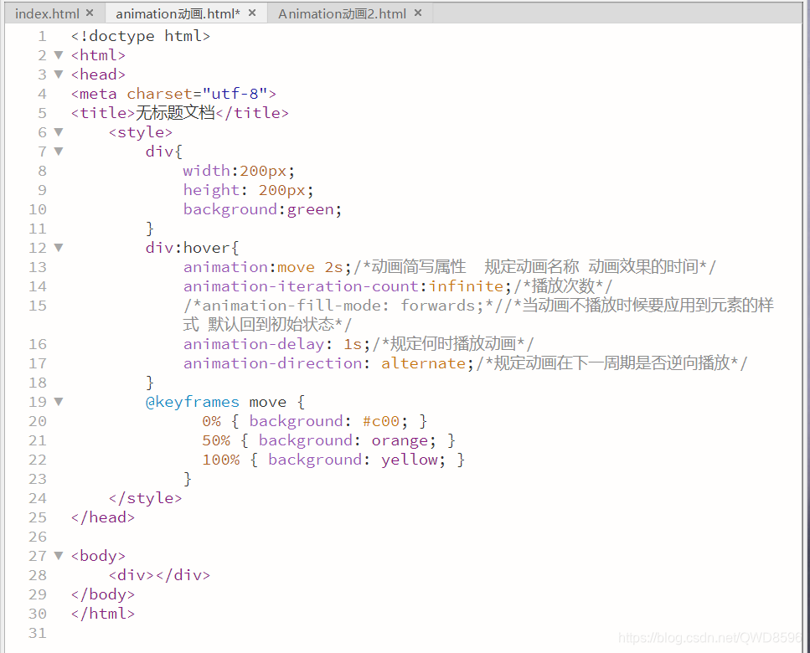Click the background:green declaration
810x653 pixels.
click(x=262, y=209)
